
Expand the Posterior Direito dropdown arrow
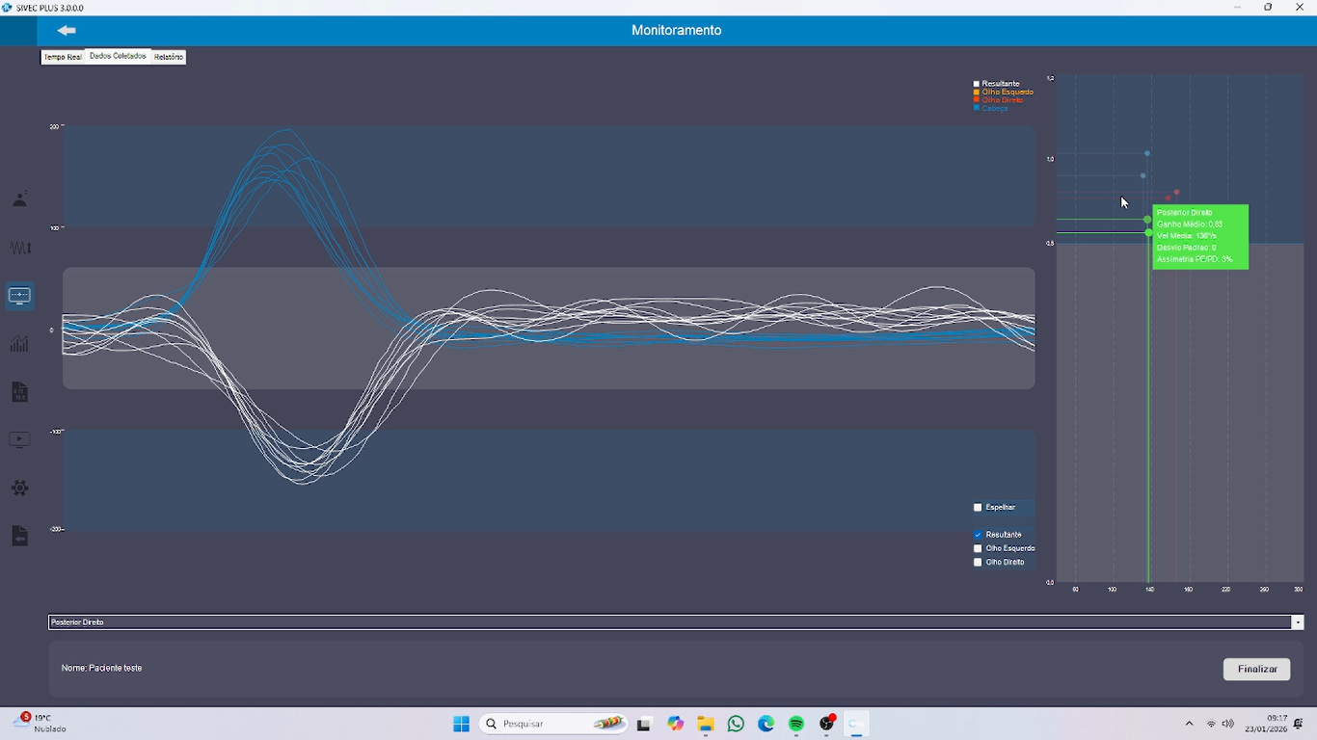click(x=1298, y=622)
